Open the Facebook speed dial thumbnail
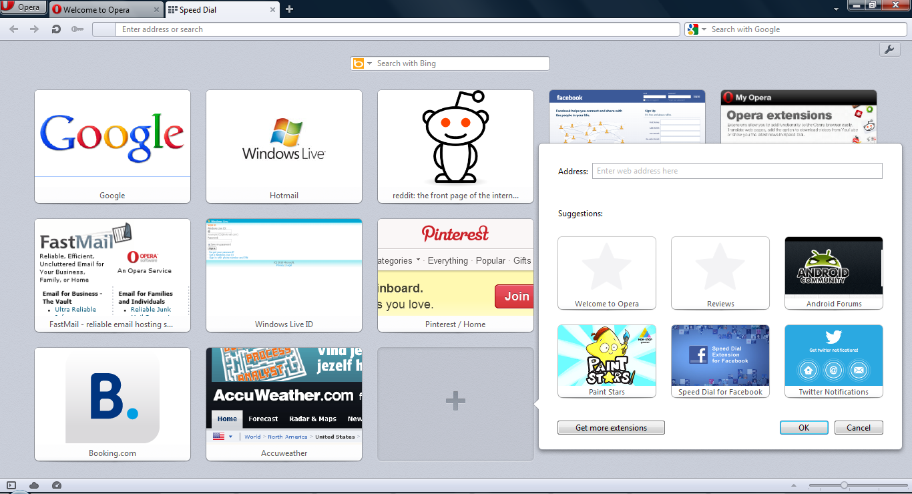 click(x=627, y=116)
